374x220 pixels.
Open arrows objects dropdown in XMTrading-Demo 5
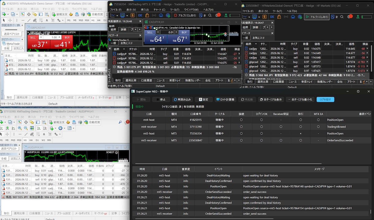(x=60, y=134)
